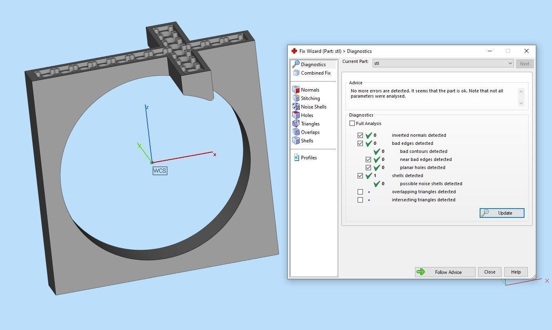Image resolution: width=552 pixels, height=330 pixels.
Task: Select the Noise Shells icon
Action: [x=296, y=107]
